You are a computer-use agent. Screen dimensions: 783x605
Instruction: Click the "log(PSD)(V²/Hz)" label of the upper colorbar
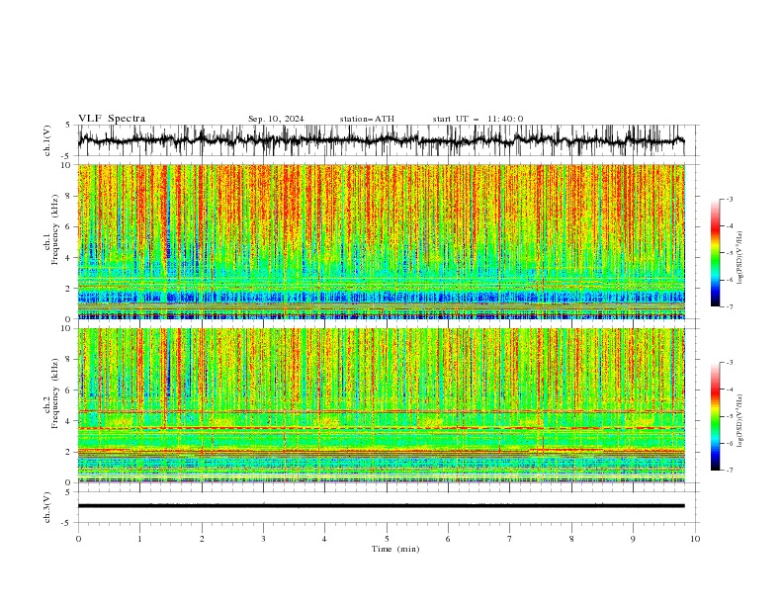(739, 258)
